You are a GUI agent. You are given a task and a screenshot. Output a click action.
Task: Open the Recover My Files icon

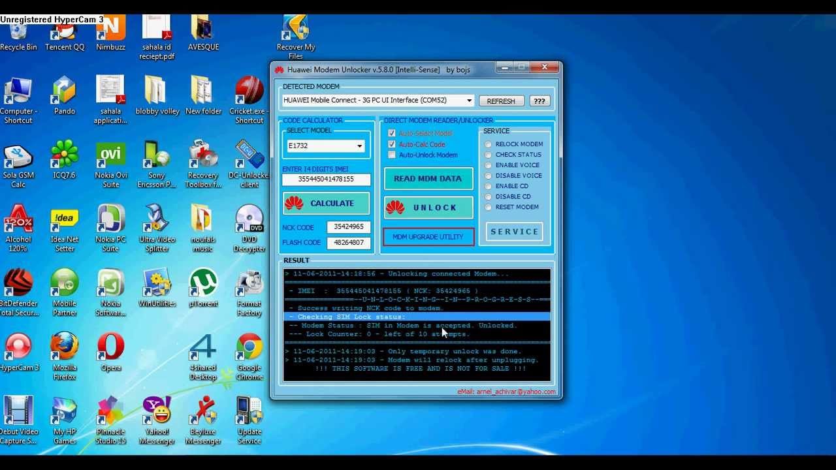point(296,38)
